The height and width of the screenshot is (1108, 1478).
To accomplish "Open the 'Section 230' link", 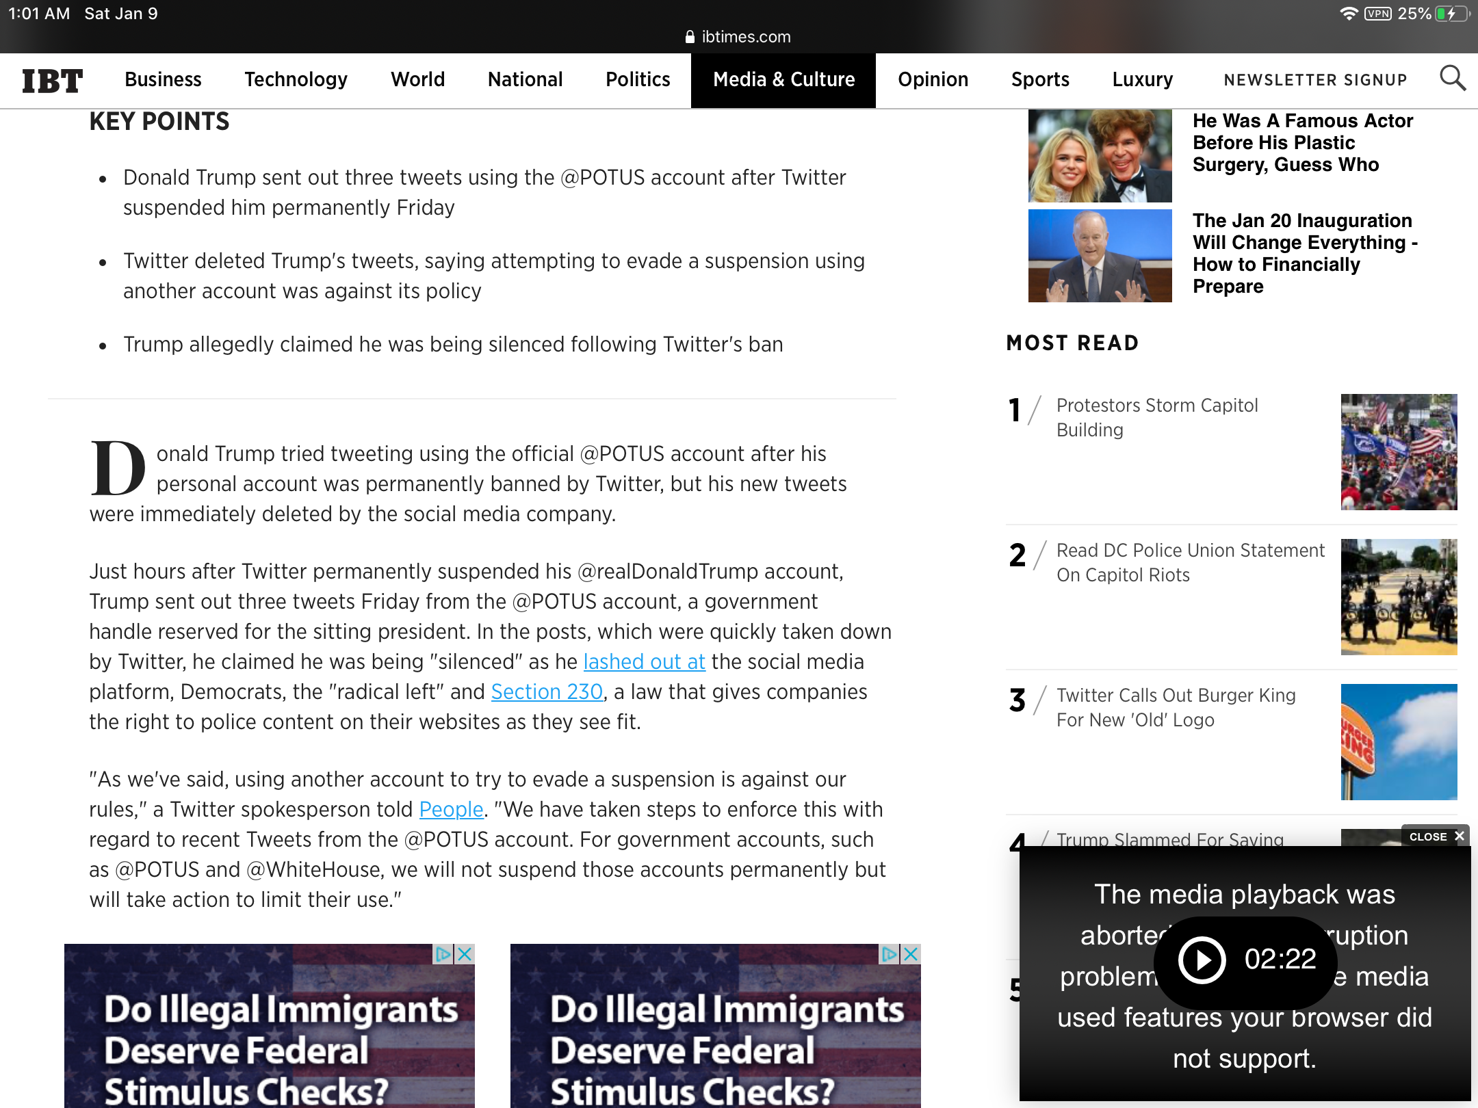I will 547,691.
